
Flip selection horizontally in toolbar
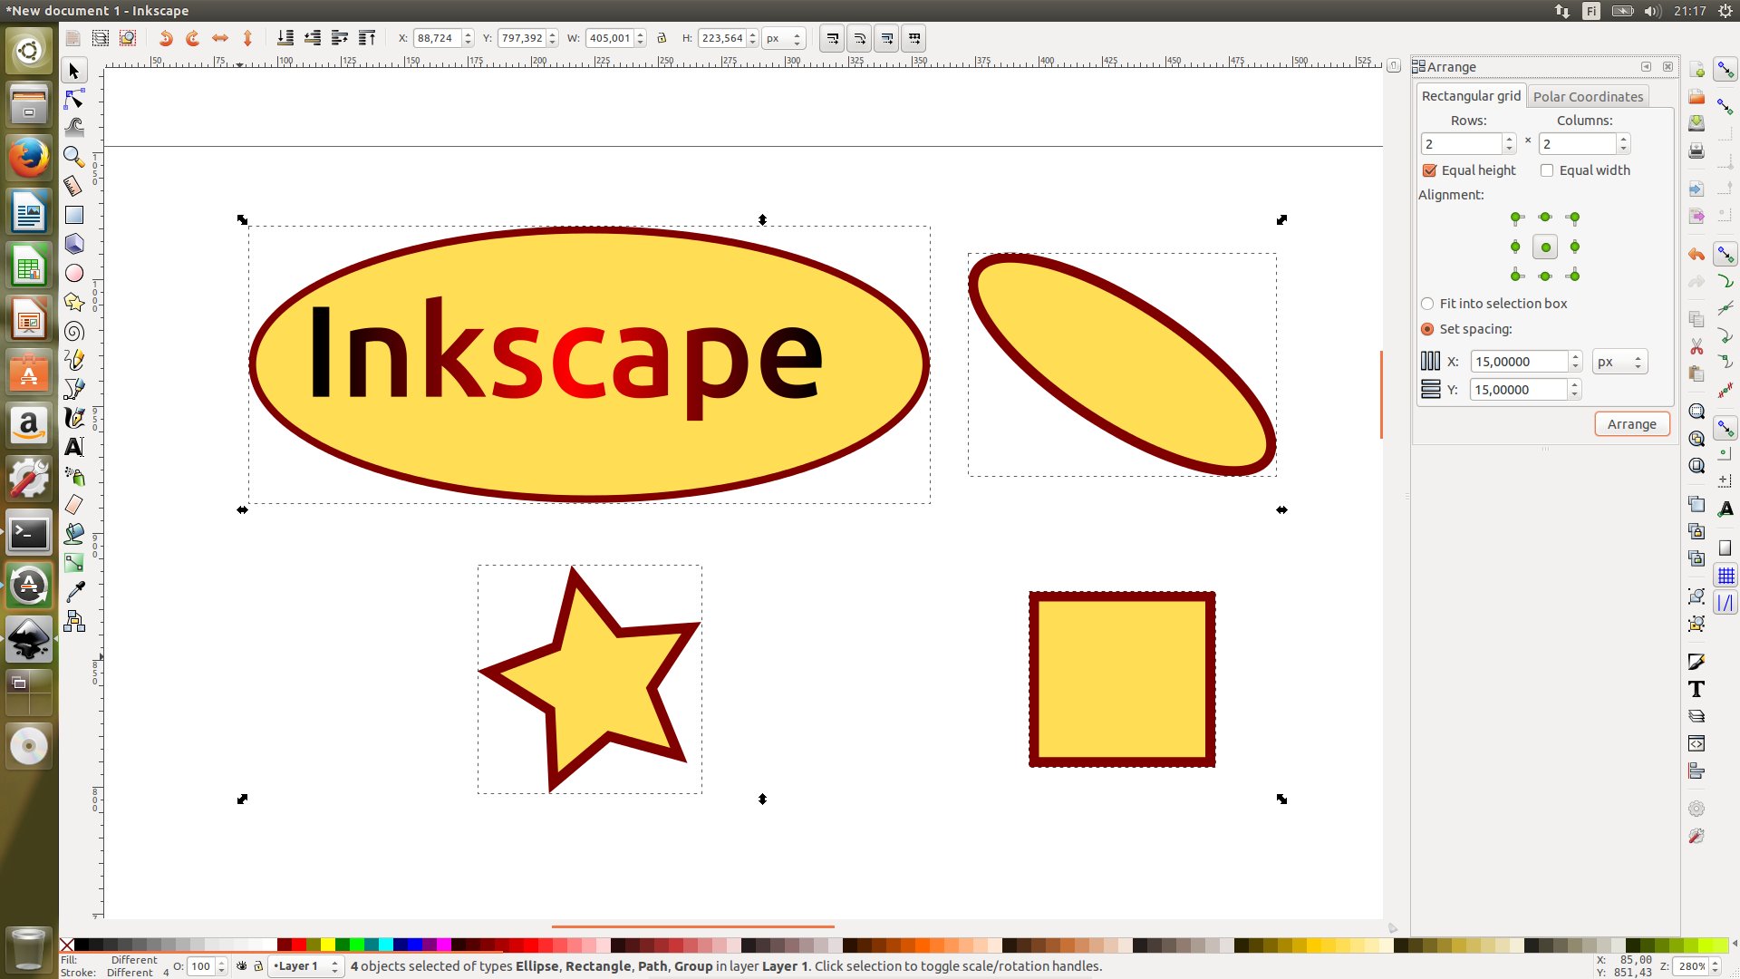pos(220,38)
